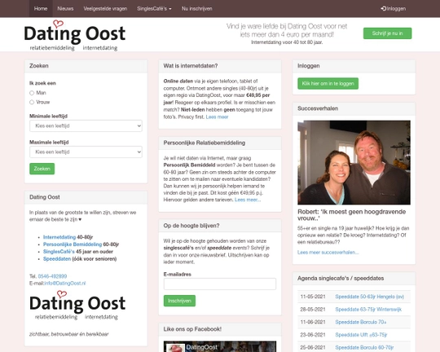Click Lees meer succesverhalen link
The width and height of the screenshot is (440, 352).
[328, 253]
